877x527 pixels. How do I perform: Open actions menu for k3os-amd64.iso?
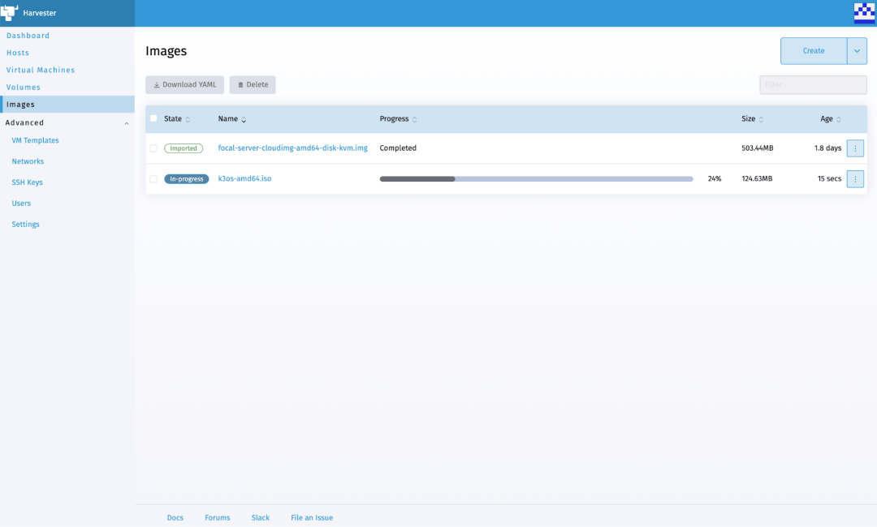click(x=855, y=179)
